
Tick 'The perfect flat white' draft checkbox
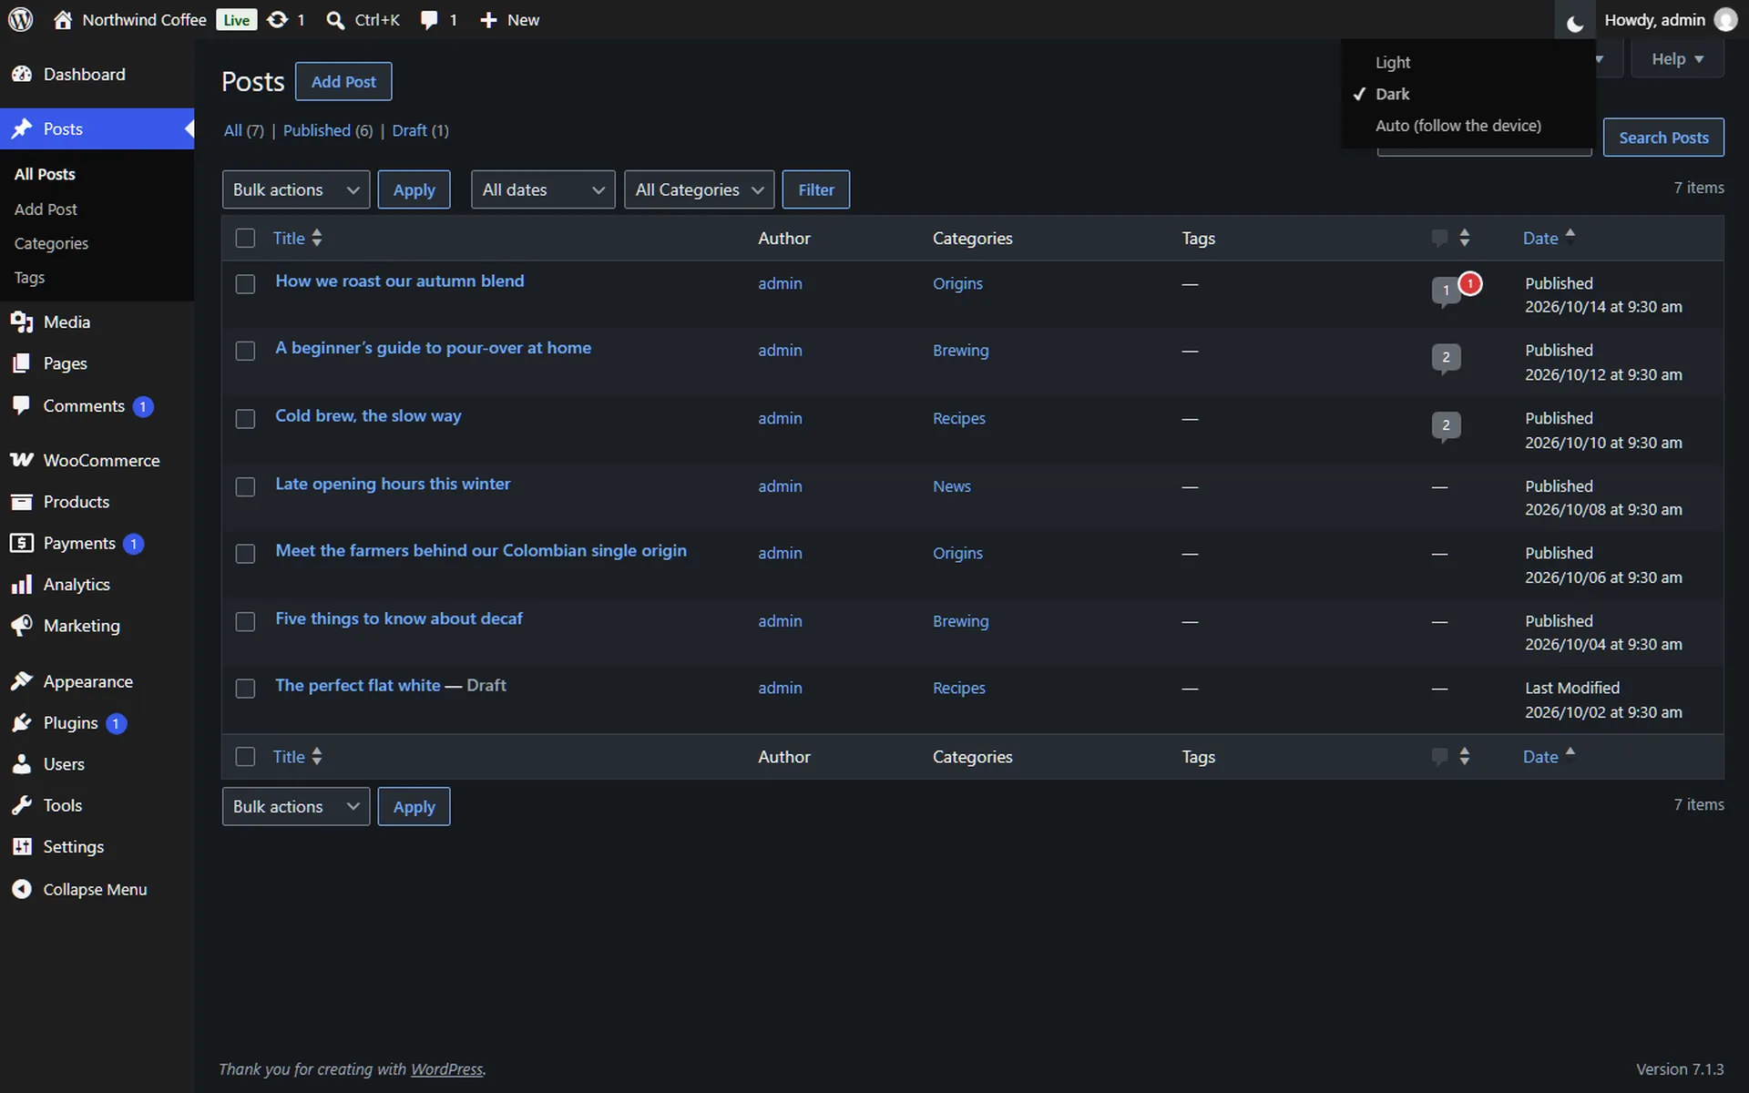tap(245, 689)
